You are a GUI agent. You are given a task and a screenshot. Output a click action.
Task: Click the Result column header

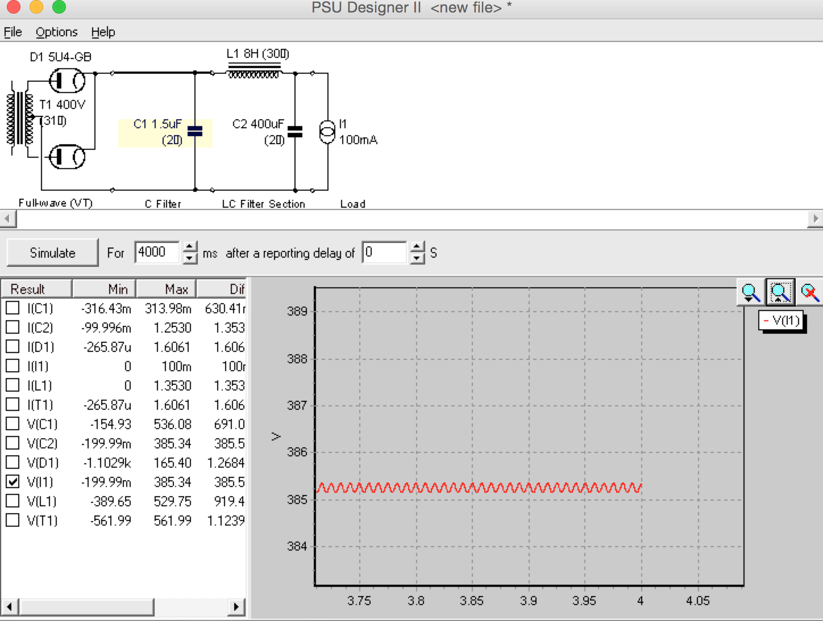[36, 289]
